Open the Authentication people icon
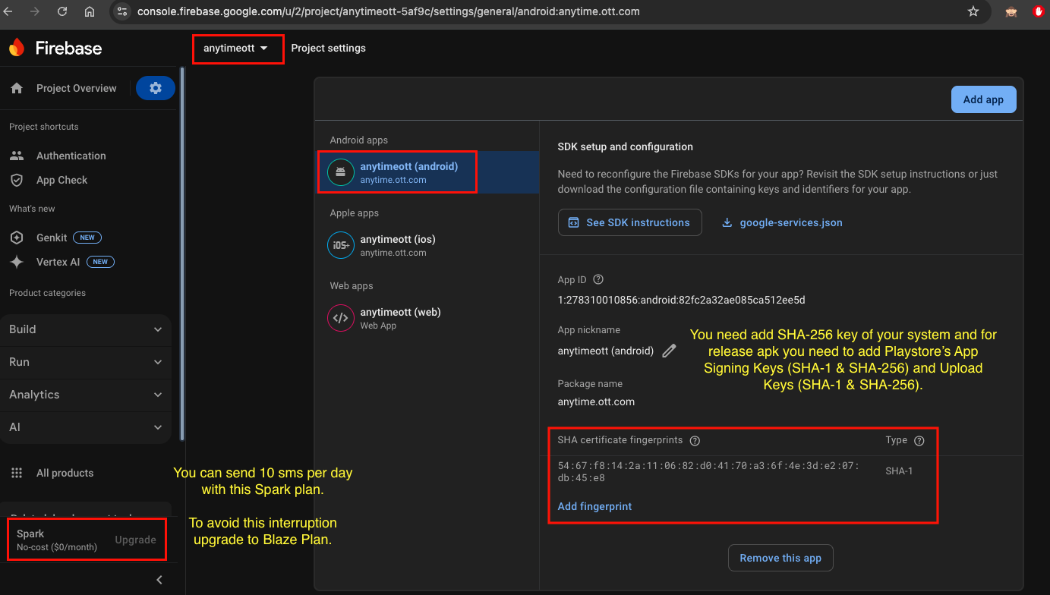The width and height of the screenshot is (1050, 595). [x=17, y=156]
